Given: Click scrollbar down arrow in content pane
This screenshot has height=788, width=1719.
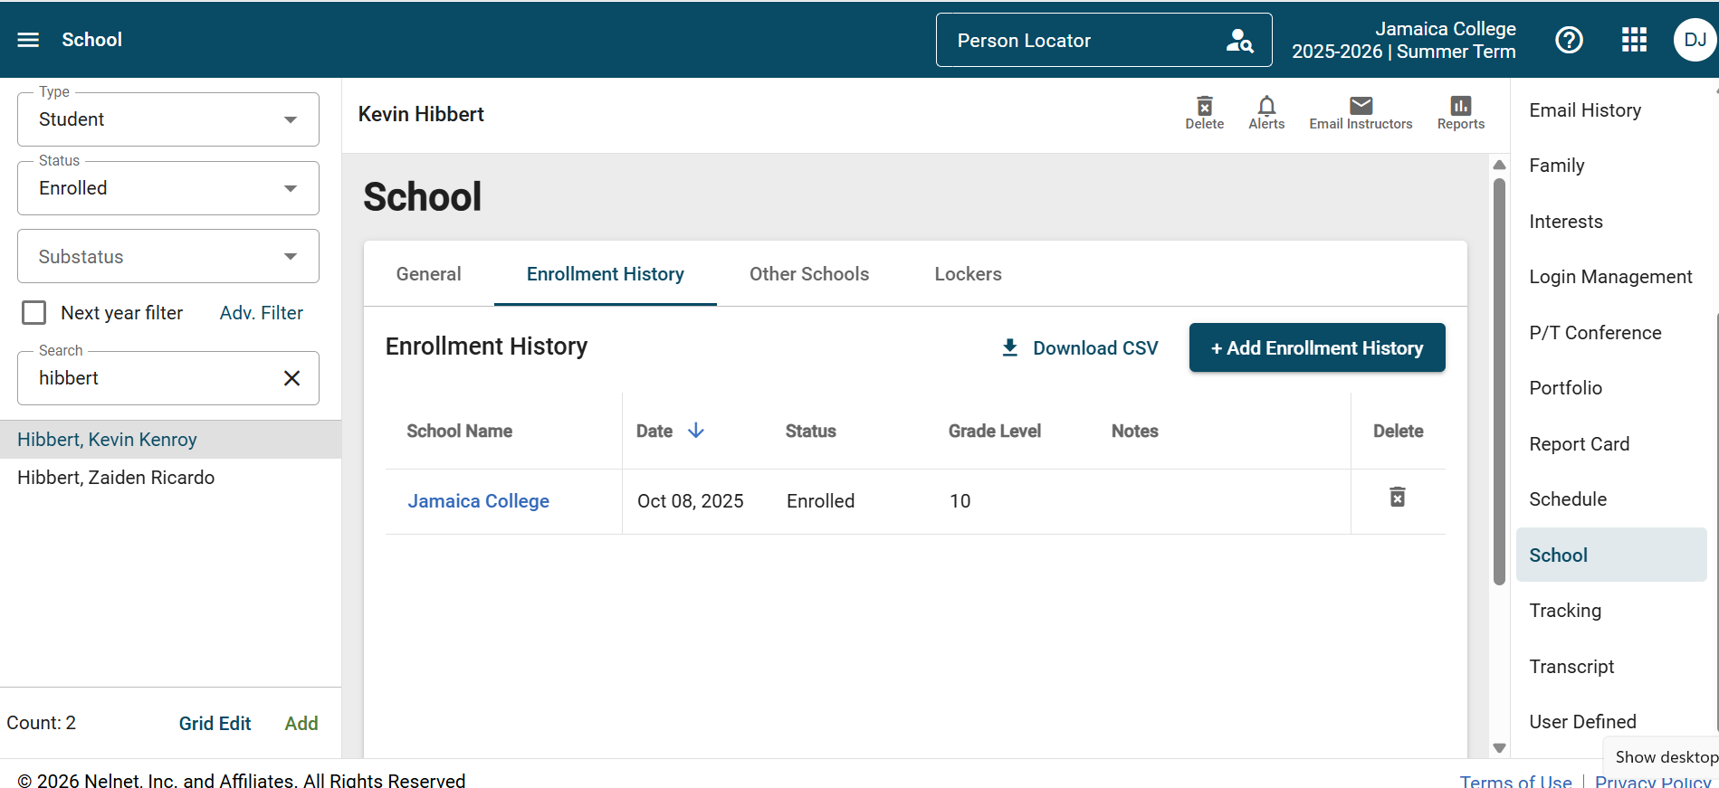Looking at the screenshot, I should (x=1499, y=748).
